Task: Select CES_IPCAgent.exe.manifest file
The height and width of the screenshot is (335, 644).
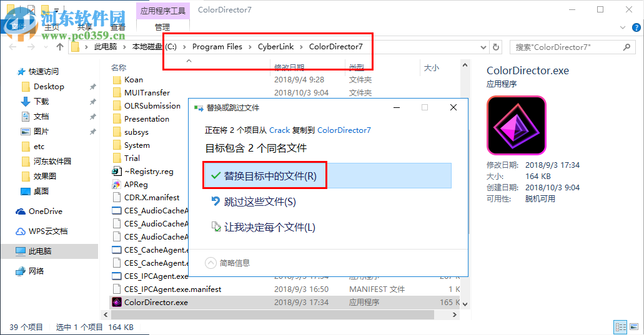Action: click(x=172, y=289)
